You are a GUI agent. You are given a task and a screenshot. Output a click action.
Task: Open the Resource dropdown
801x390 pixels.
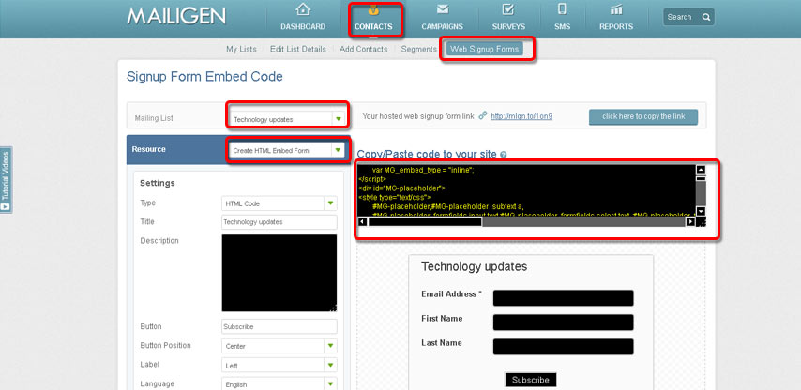287,150
